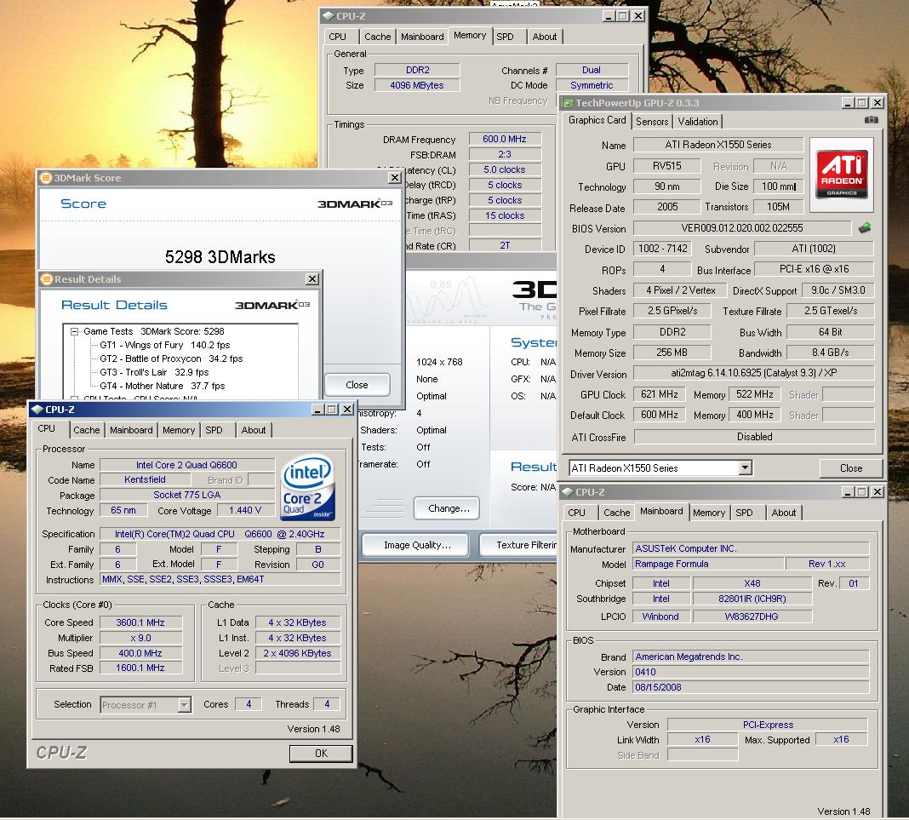Click the 3DMark Score window title icon
Image resolution: width=909 pixels, height=820 pixels.
tap(46, 177)
